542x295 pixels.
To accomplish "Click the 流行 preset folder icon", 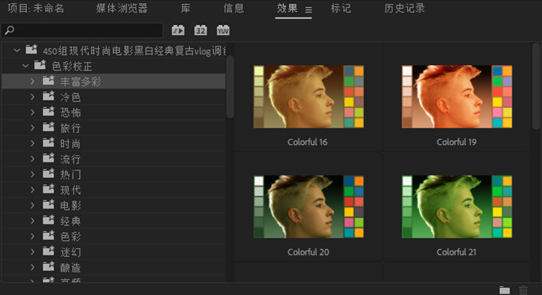I will (48, 159).
